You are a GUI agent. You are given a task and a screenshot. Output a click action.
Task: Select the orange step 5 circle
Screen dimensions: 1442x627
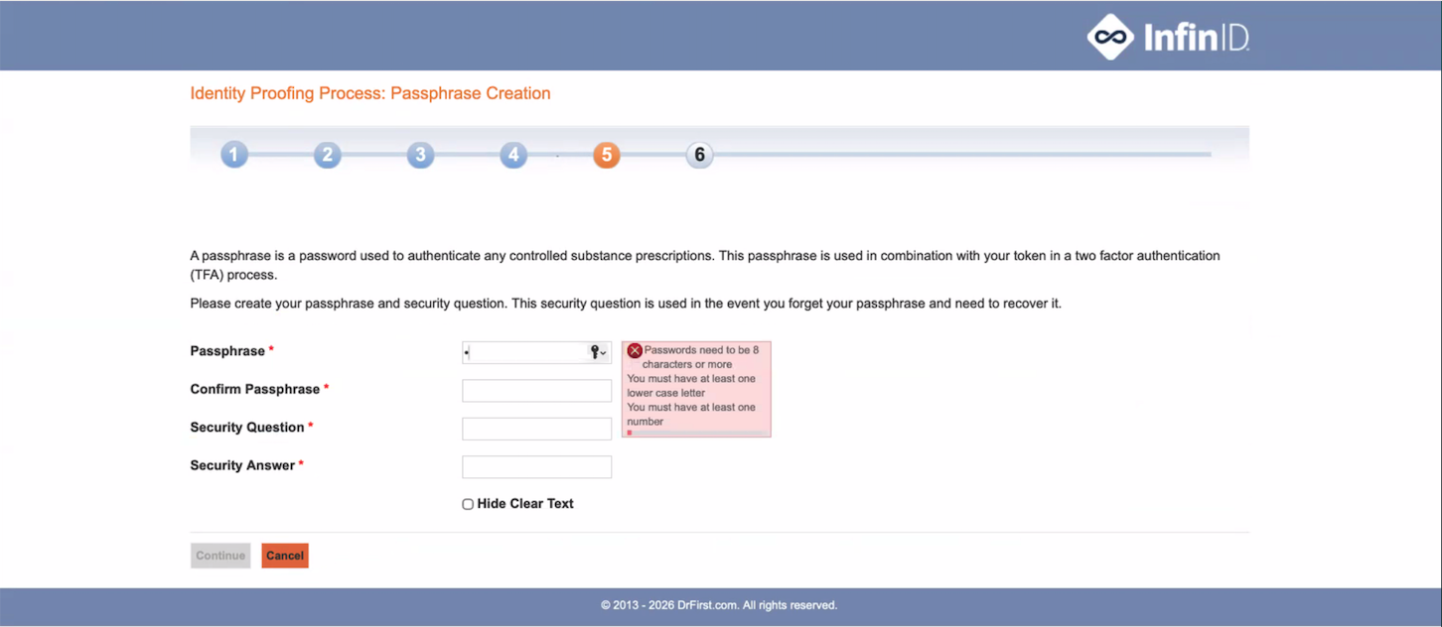point(606,155)
